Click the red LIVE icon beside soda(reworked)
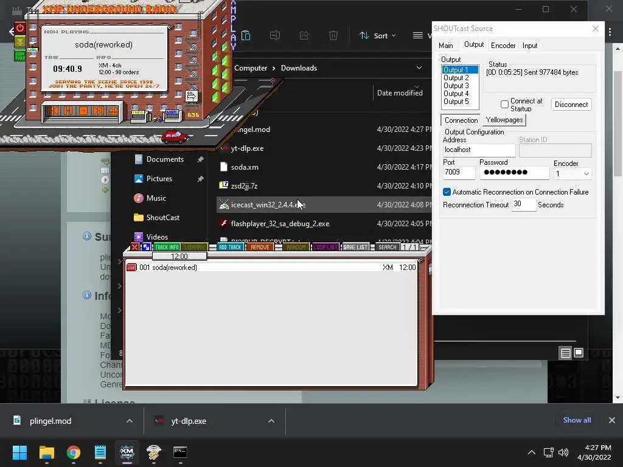This screenshot has height=467, width=623. (131, 268)
